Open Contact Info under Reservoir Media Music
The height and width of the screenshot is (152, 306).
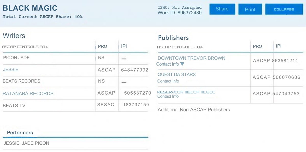pos(168,96)
